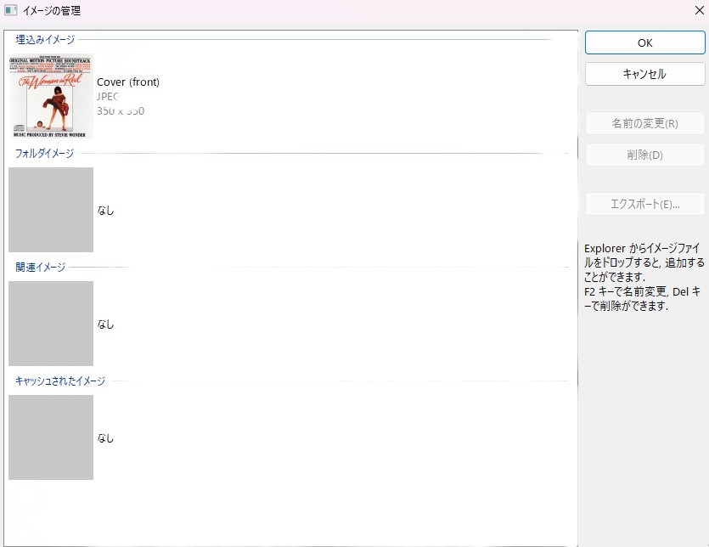Screen dimensions: 709x547
Task: Select the gray placeholder under キャッシュされたイメージ
Action: (x=51, y=437)
